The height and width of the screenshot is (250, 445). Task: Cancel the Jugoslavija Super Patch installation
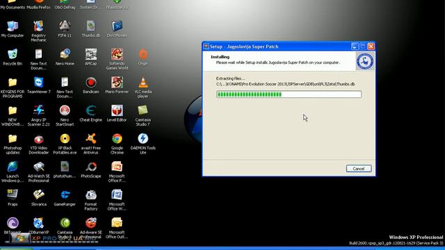point(359,169)
